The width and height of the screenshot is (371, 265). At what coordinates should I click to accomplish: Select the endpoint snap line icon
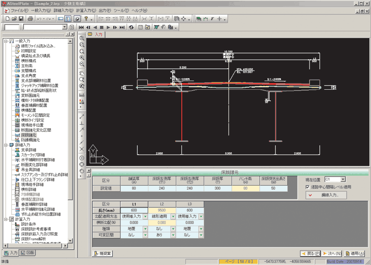(x=82, y=117)
